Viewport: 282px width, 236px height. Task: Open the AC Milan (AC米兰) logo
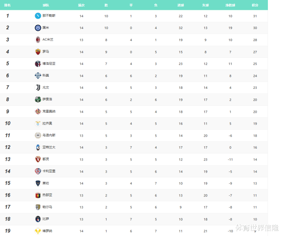(38, 40)
